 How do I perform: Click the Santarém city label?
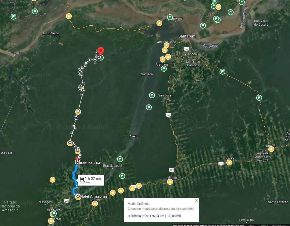point(187,36)
